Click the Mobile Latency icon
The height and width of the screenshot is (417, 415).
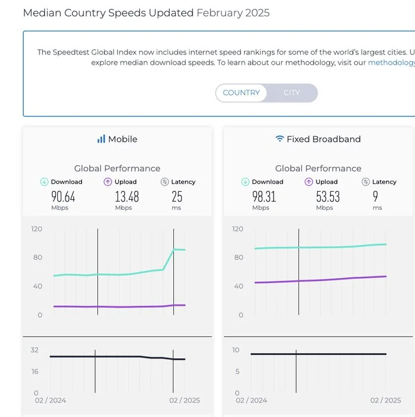[x=165, y=182]
